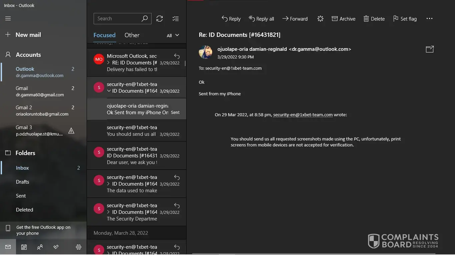Image resolution: width=455 pixels, height=255 pixels.
Task: Select the Focused tab
Action: click(104, 35)
